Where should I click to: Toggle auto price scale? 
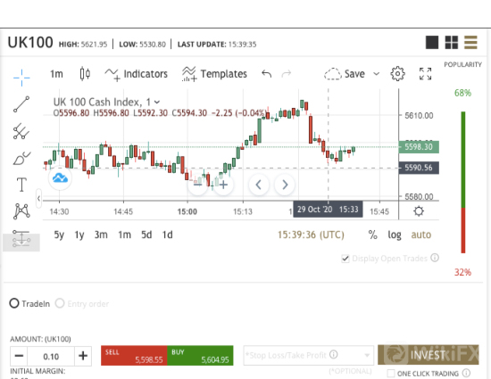pos(420,235)
